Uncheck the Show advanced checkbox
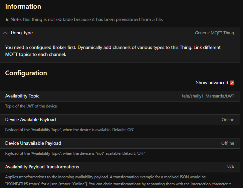This screenshot has height=188, width=243. [232, 83]
